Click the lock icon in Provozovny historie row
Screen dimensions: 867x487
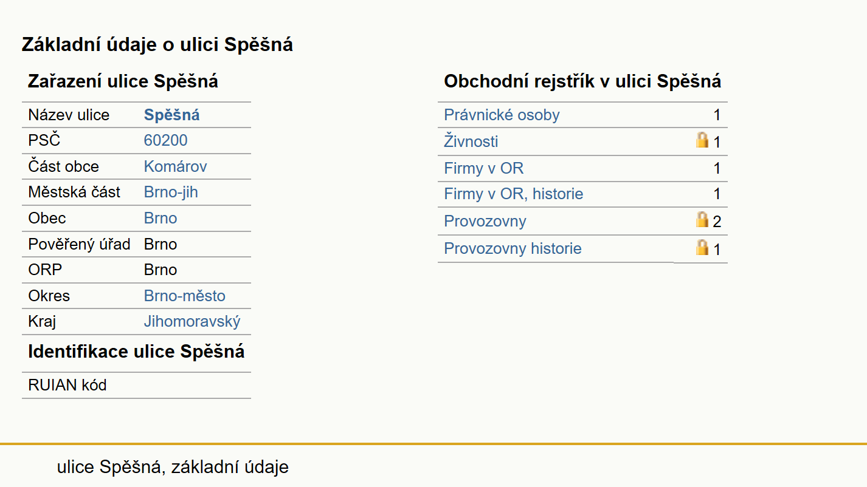click(702, 247)
